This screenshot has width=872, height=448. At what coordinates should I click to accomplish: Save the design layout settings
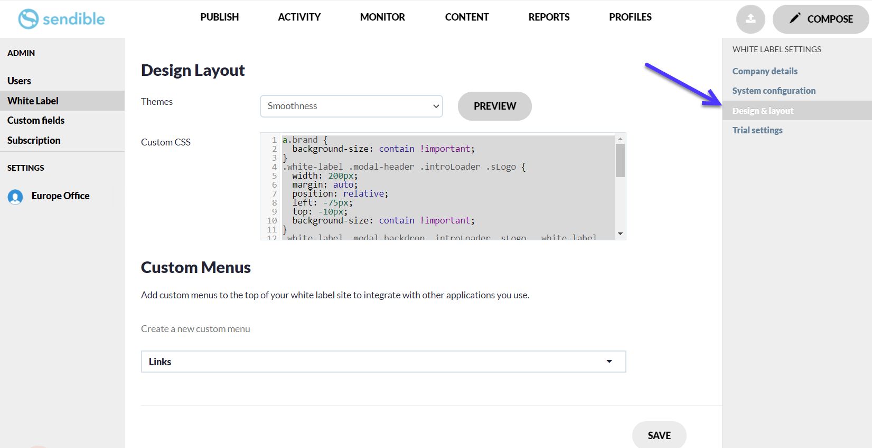click(x=659, y=435)
